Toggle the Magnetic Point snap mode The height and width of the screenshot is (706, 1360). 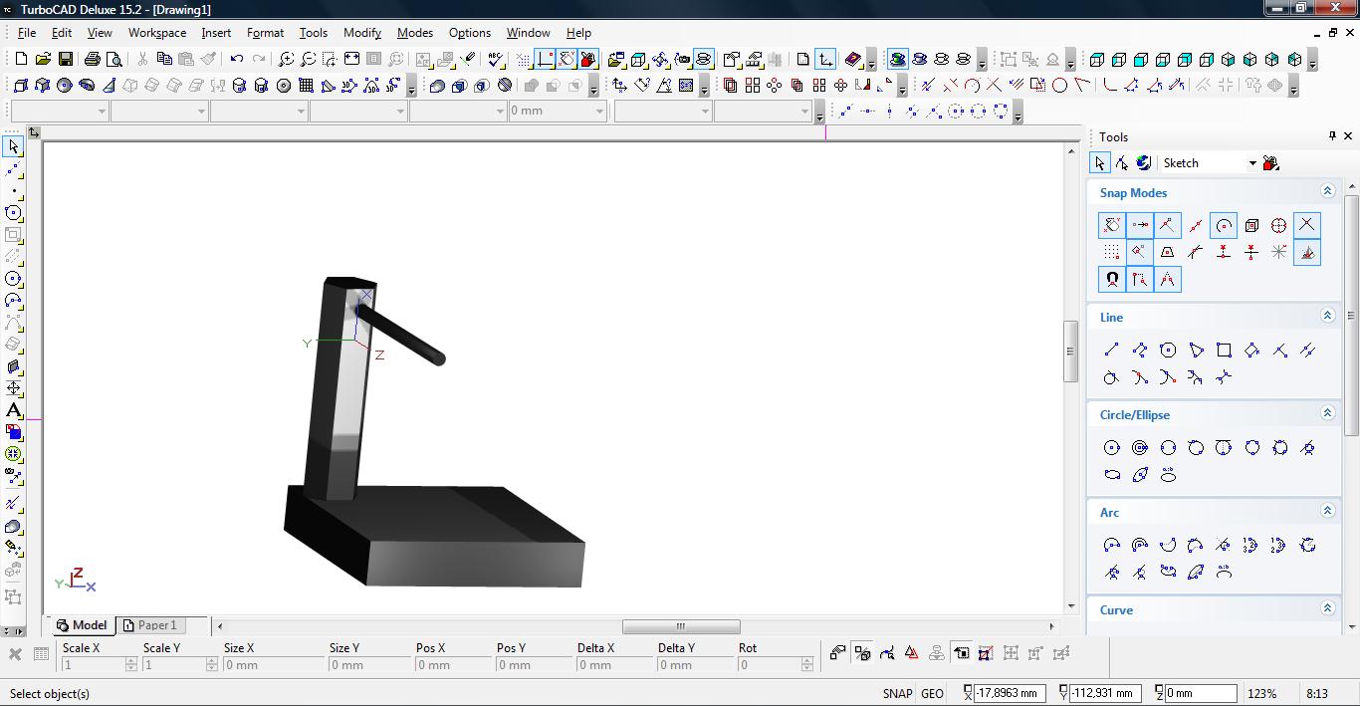(1111, 280)
